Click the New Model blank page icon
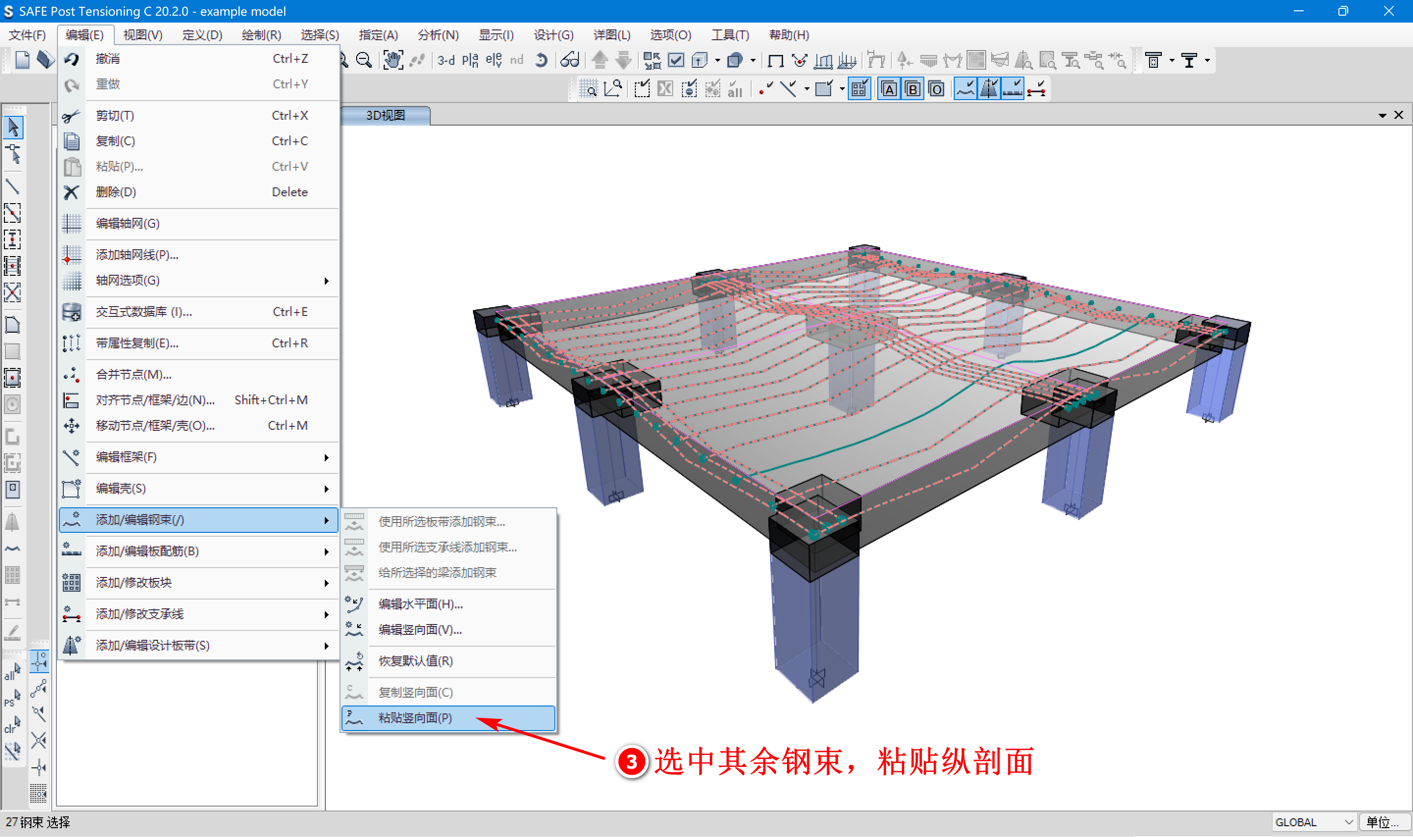The image size is (1413, 837). click(23, 60)
